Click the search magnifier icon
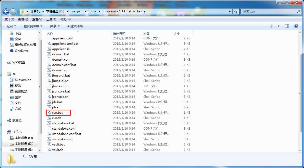The image size is (304, 168). [x=299, y=11]
